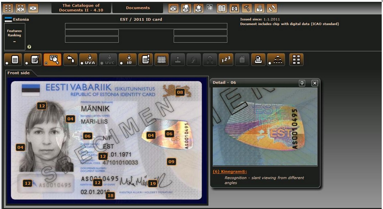Viewport: 383px width, 209px height.
Task: Click marker 04 at portrait left edge
Action: (20, 147)
